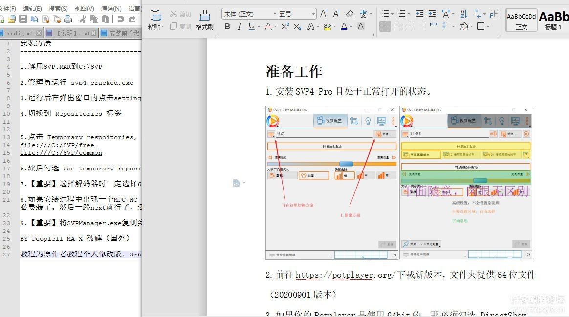Apply the font color A button

[x=344, y=26]
